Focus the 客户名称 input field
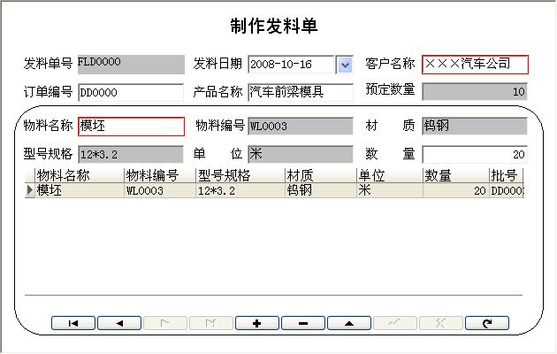The width and height of the screenshot is (557, 354). 475,65
